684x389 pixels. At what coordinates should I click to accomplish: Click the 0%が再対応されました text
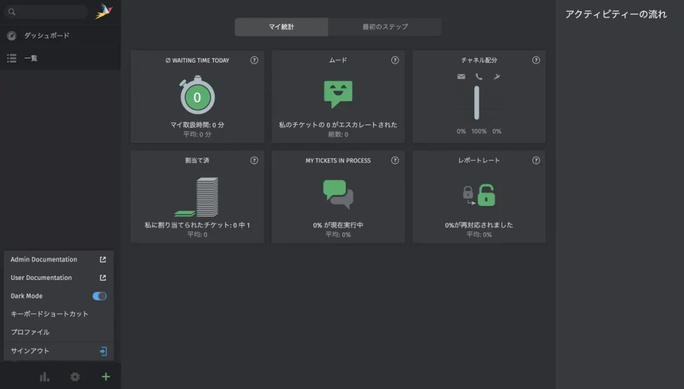pyautogui.click(x=479, y=225)
